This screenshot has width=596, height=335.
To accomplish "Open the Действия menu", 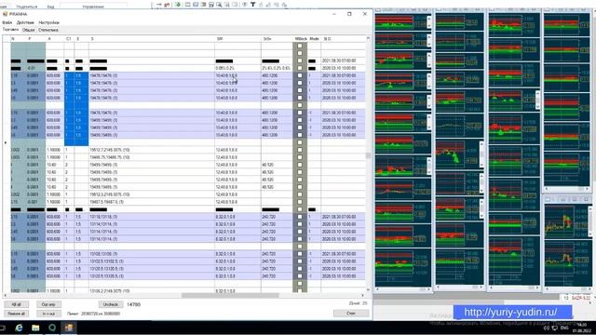I will (25, 22).
